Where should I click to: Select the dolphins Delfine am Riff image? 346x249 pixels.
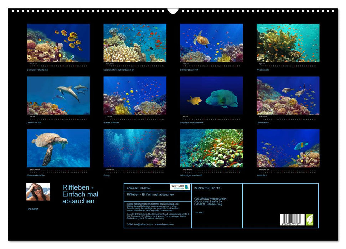58,95
